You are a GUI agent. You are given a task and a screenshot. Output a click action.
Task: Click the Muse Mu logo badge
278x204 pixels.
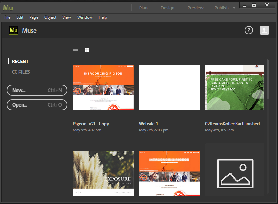tap(14, 30)
